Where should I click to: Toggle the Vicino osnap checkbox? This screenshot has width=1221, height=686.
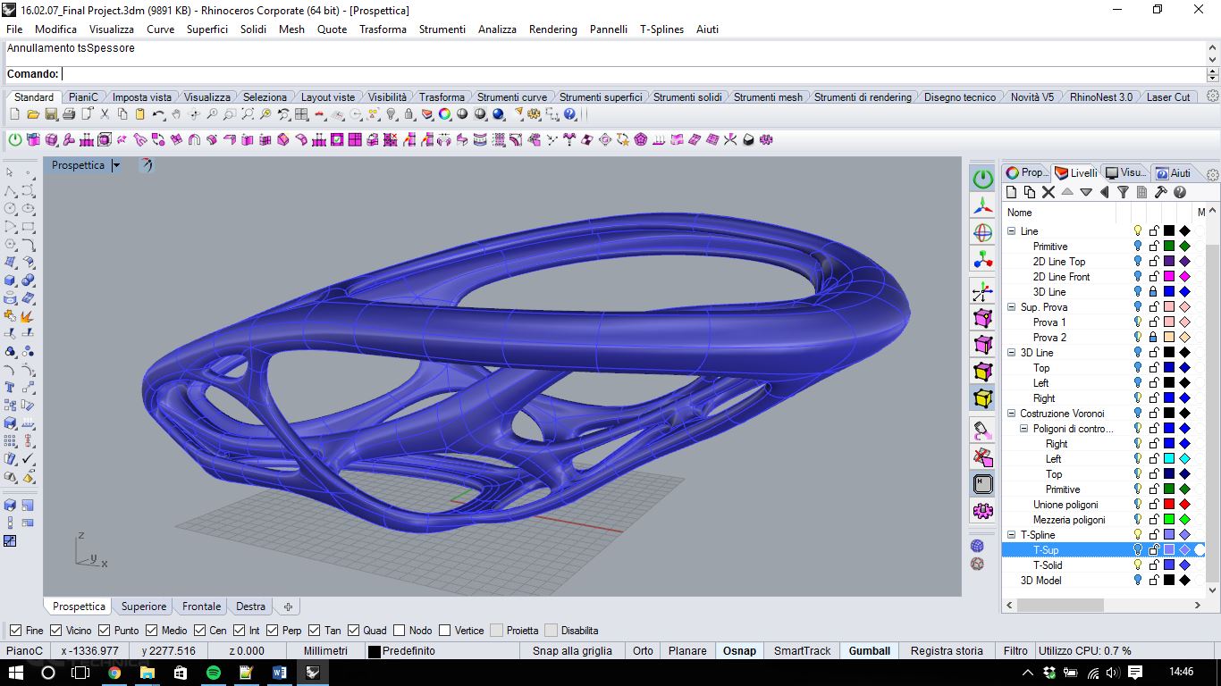point(55,631)
